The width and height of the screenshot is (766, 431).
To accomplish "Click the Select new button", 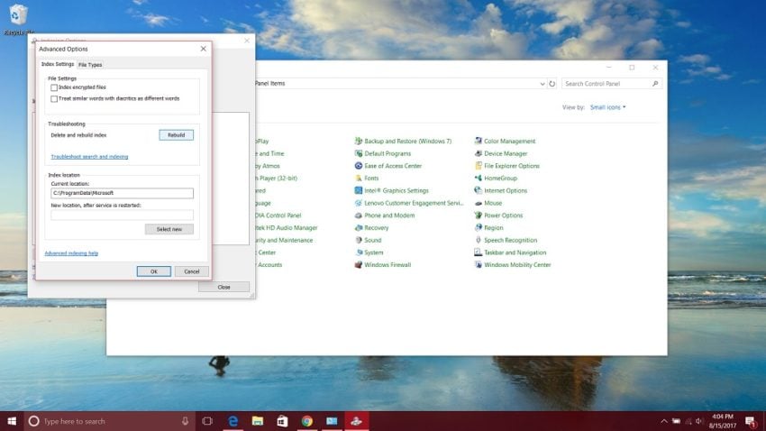I will click(x=169, y=229).
